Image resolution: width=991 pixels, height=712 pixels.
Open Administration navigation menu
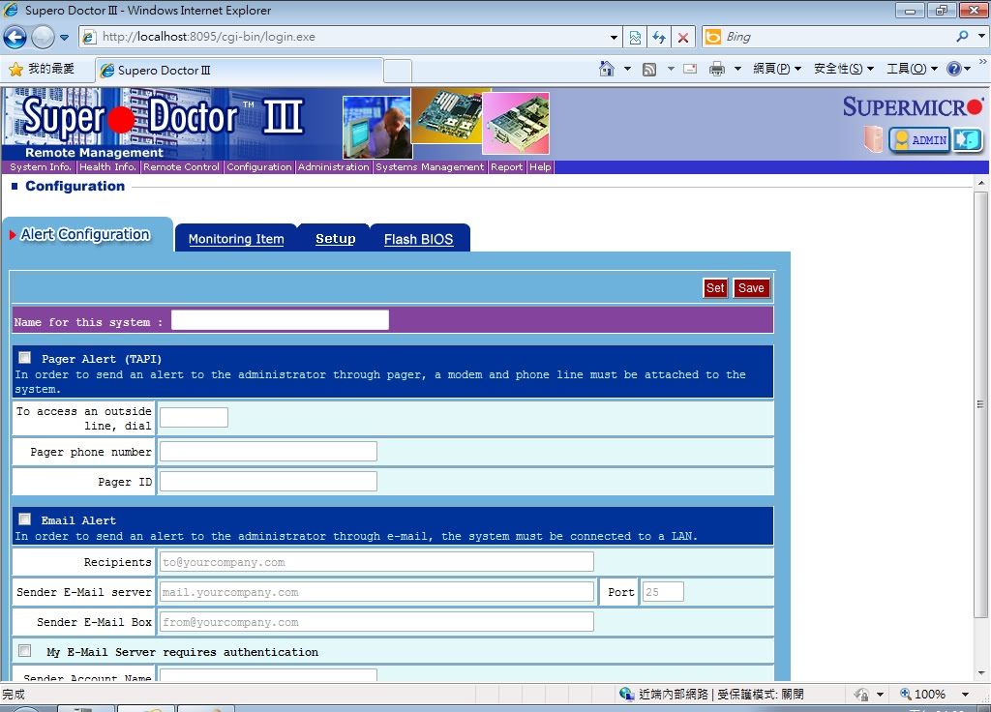pyautogui.click(x=334, y=166)
